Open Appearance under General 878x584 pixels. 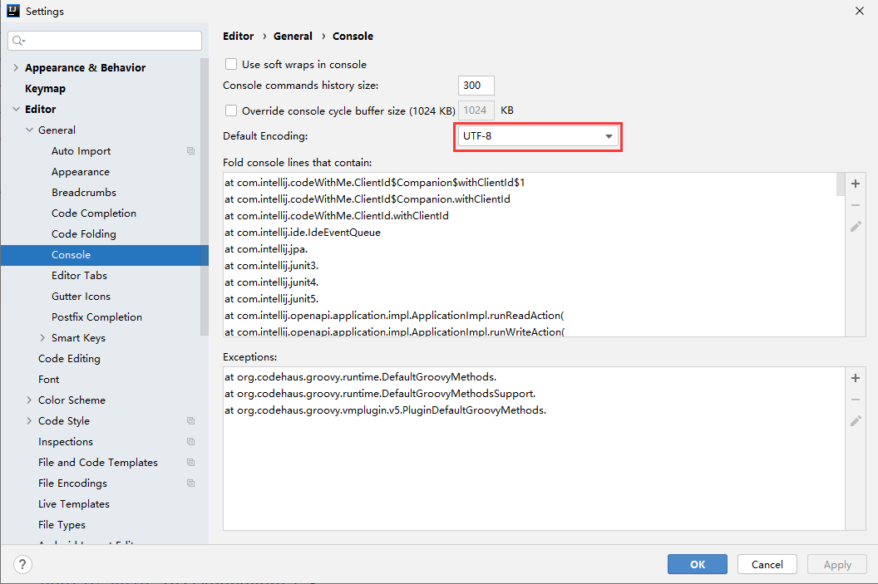[81, 172]
